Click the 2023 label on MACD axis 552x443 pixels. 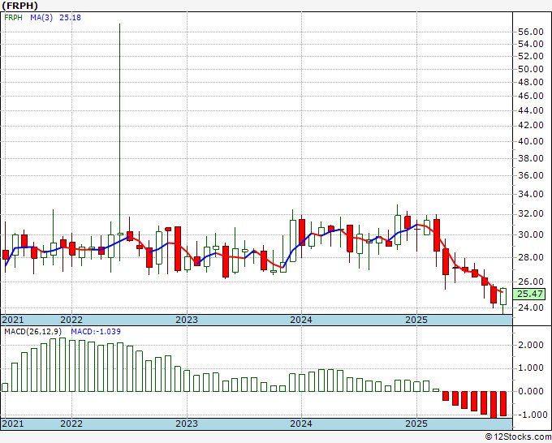click(x=187, y=424)
